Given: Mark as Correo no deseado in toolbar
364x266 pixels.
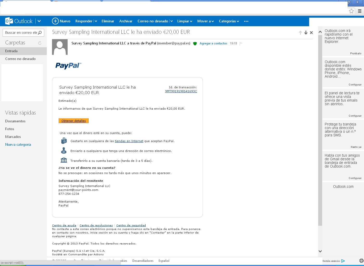Looking at the screenshot, I should [x=153, y=21].
